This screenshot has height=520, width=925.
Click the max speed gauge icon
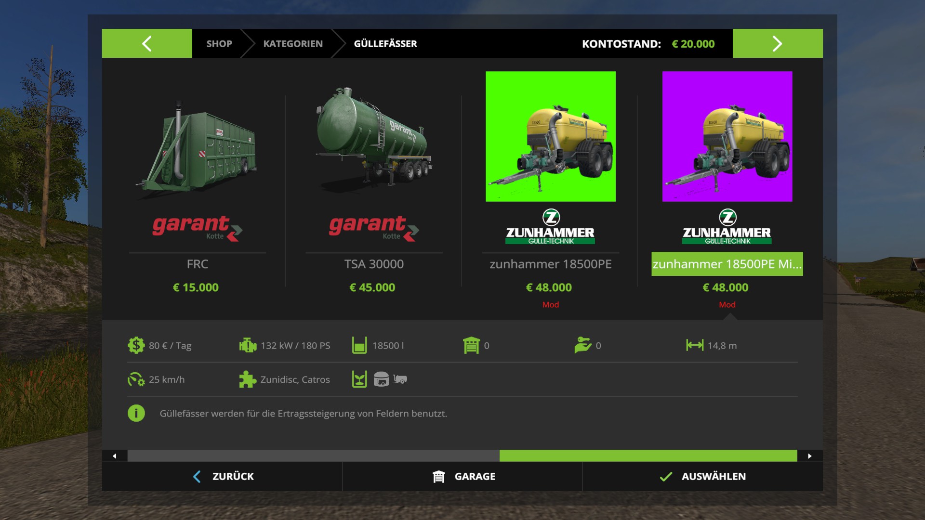[136, 379]
